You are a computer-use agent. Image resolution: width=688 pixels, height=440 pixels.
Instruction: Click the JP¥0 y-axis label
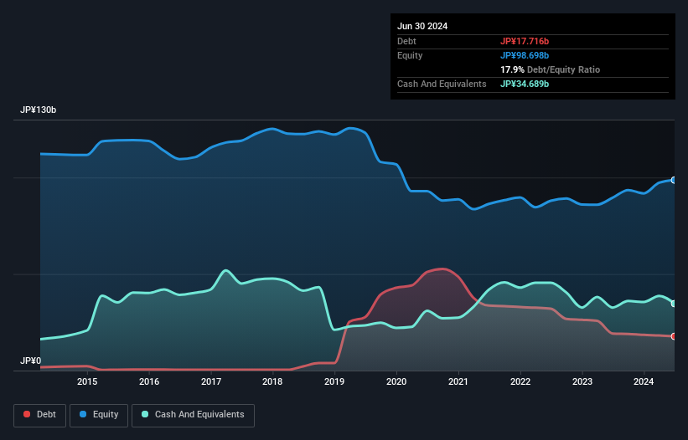[x=31, y=361]
